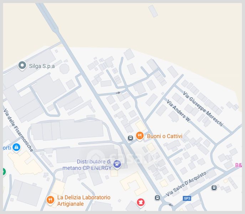Open La Delizia Laboratorio Artigianale label
The height and width of the screenshot is (214, 245).
point(84,200)
